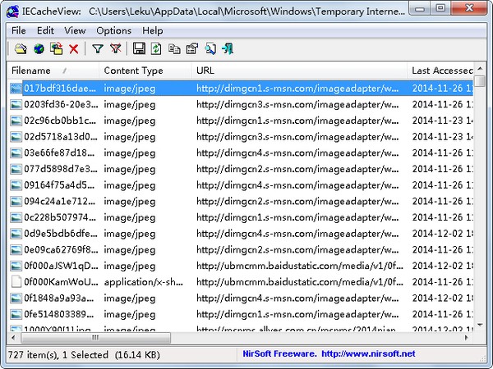The height and width of the screenshot is (369, 493).
Task: Select file 02c96cb0bb1c
Action: coord(60,121)
